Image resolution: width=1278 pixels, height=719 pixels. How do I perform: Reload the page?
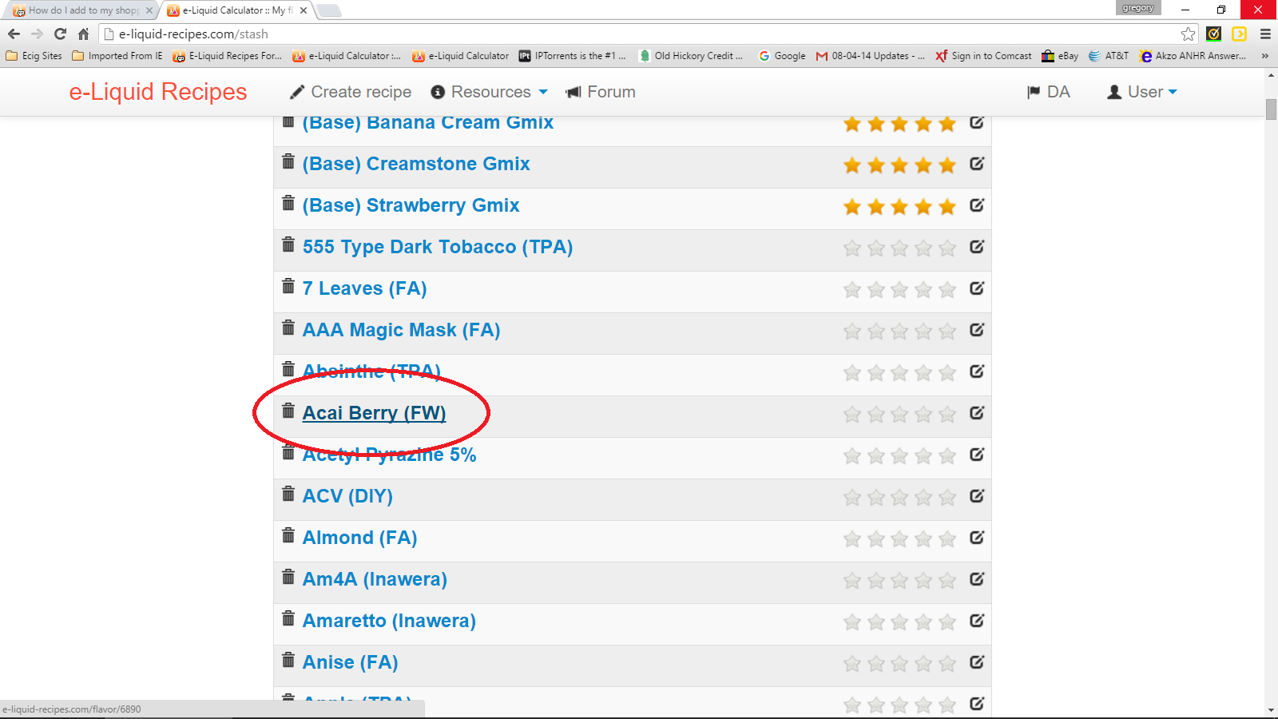(x=60, y=34)
